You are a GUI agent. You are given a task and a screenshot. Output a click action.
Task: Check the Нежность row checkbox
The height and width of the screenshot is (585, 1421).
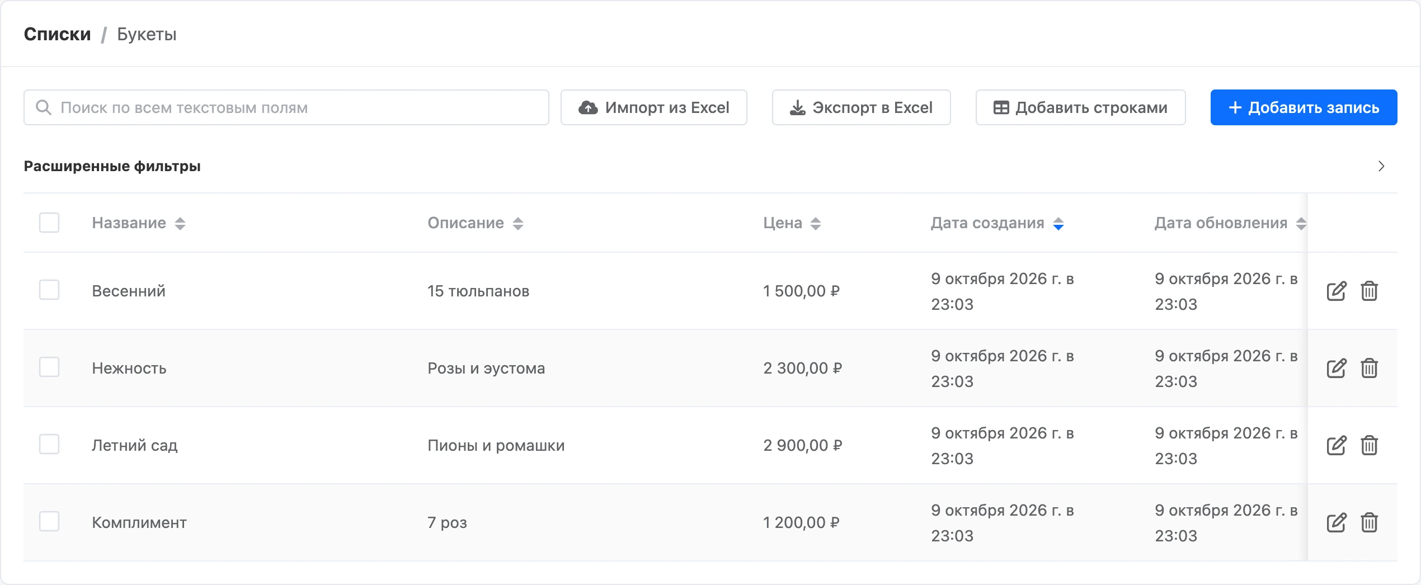(x=49, y=367)
